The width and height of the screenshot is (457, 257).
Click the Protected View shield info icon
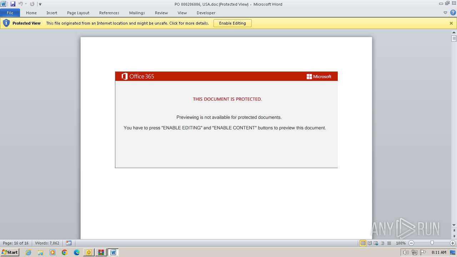[x=6, y=23]
